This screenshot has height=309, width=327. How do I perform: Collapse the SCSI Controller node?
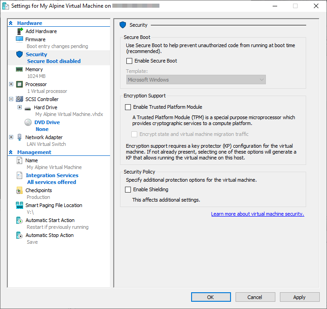11,99
